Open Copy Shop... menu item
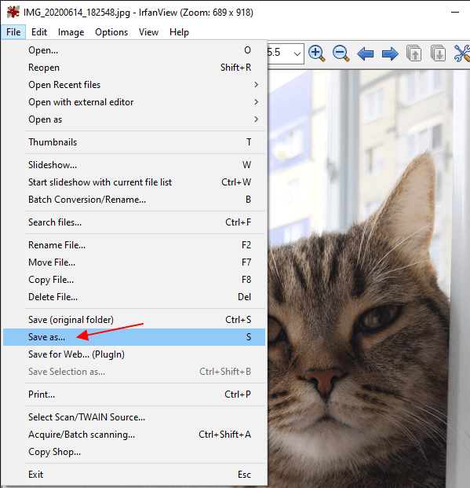Image resolution: width=470 pixels, height=488 pixels. pyautogui.click(x=134, y=452)
